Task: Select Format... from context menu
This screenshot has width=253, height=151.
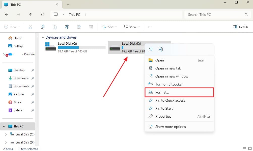Action: [x=179, y=92]
